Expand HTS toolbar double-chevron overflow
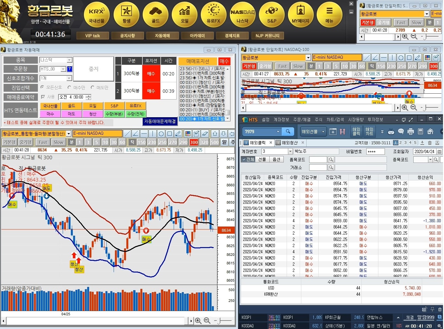Image resolution: width=444 pixels, height=329 pixels. pos(382,132)
